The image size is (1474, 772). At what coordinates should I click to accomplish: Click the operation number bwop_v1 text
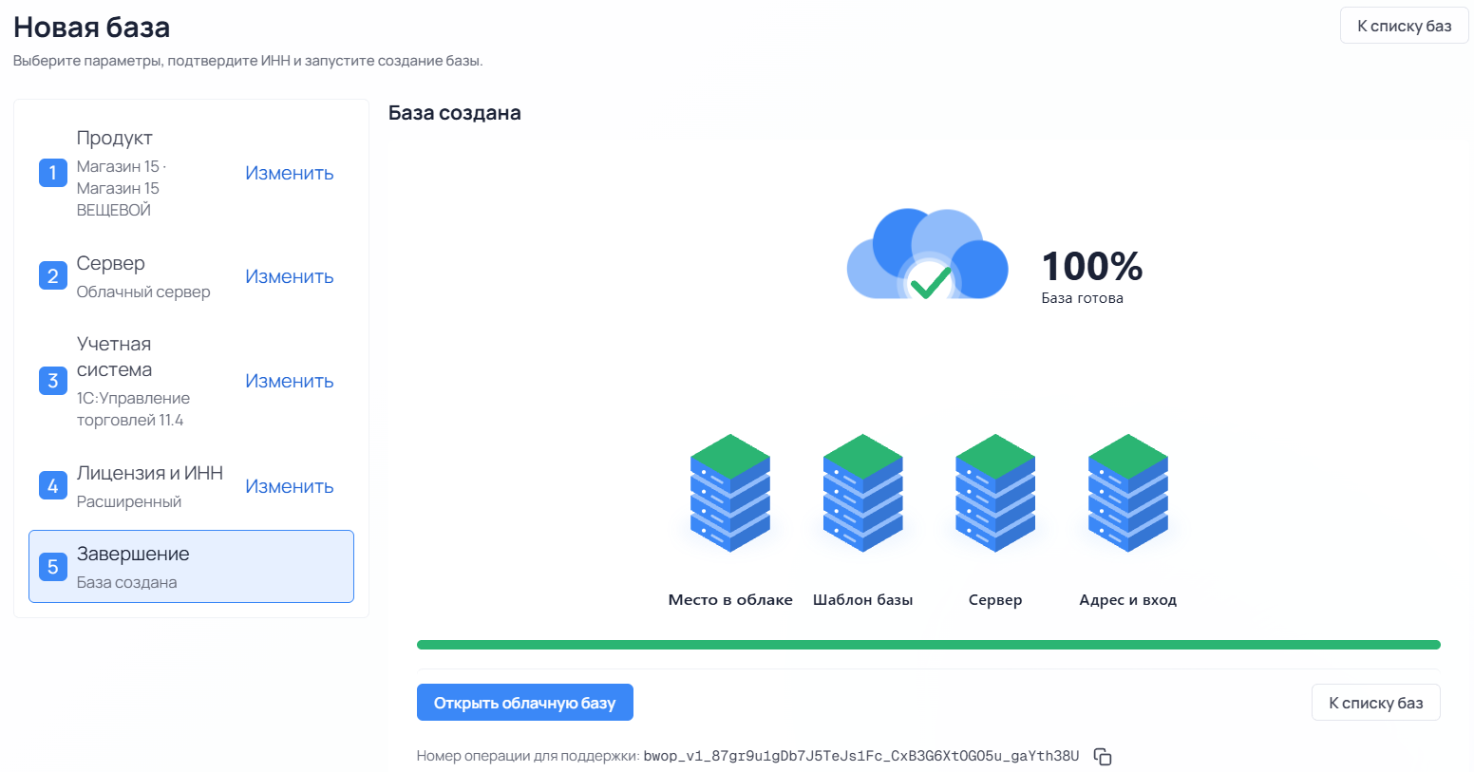click(x=861, y=756)
